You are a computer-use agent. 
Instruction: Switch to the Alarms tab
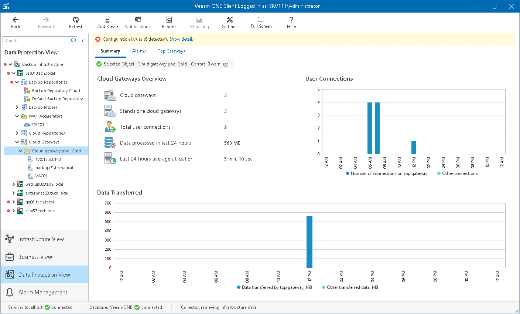139,51
